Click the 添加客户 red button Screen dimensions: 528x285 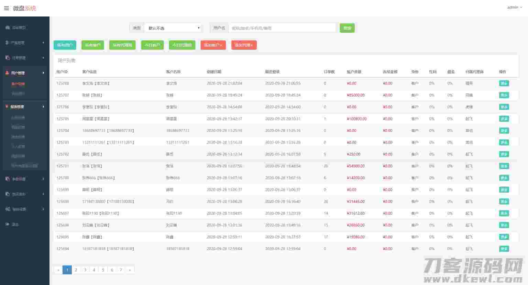(213, 45)
